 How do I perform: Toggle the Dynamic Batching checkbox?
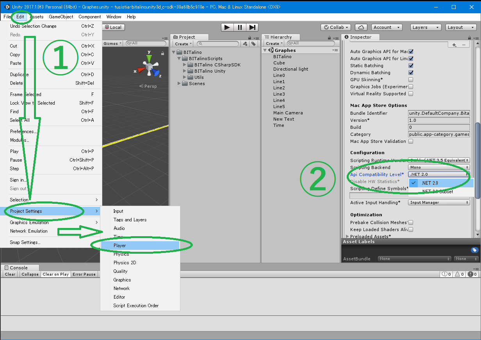tap(411, 73)
